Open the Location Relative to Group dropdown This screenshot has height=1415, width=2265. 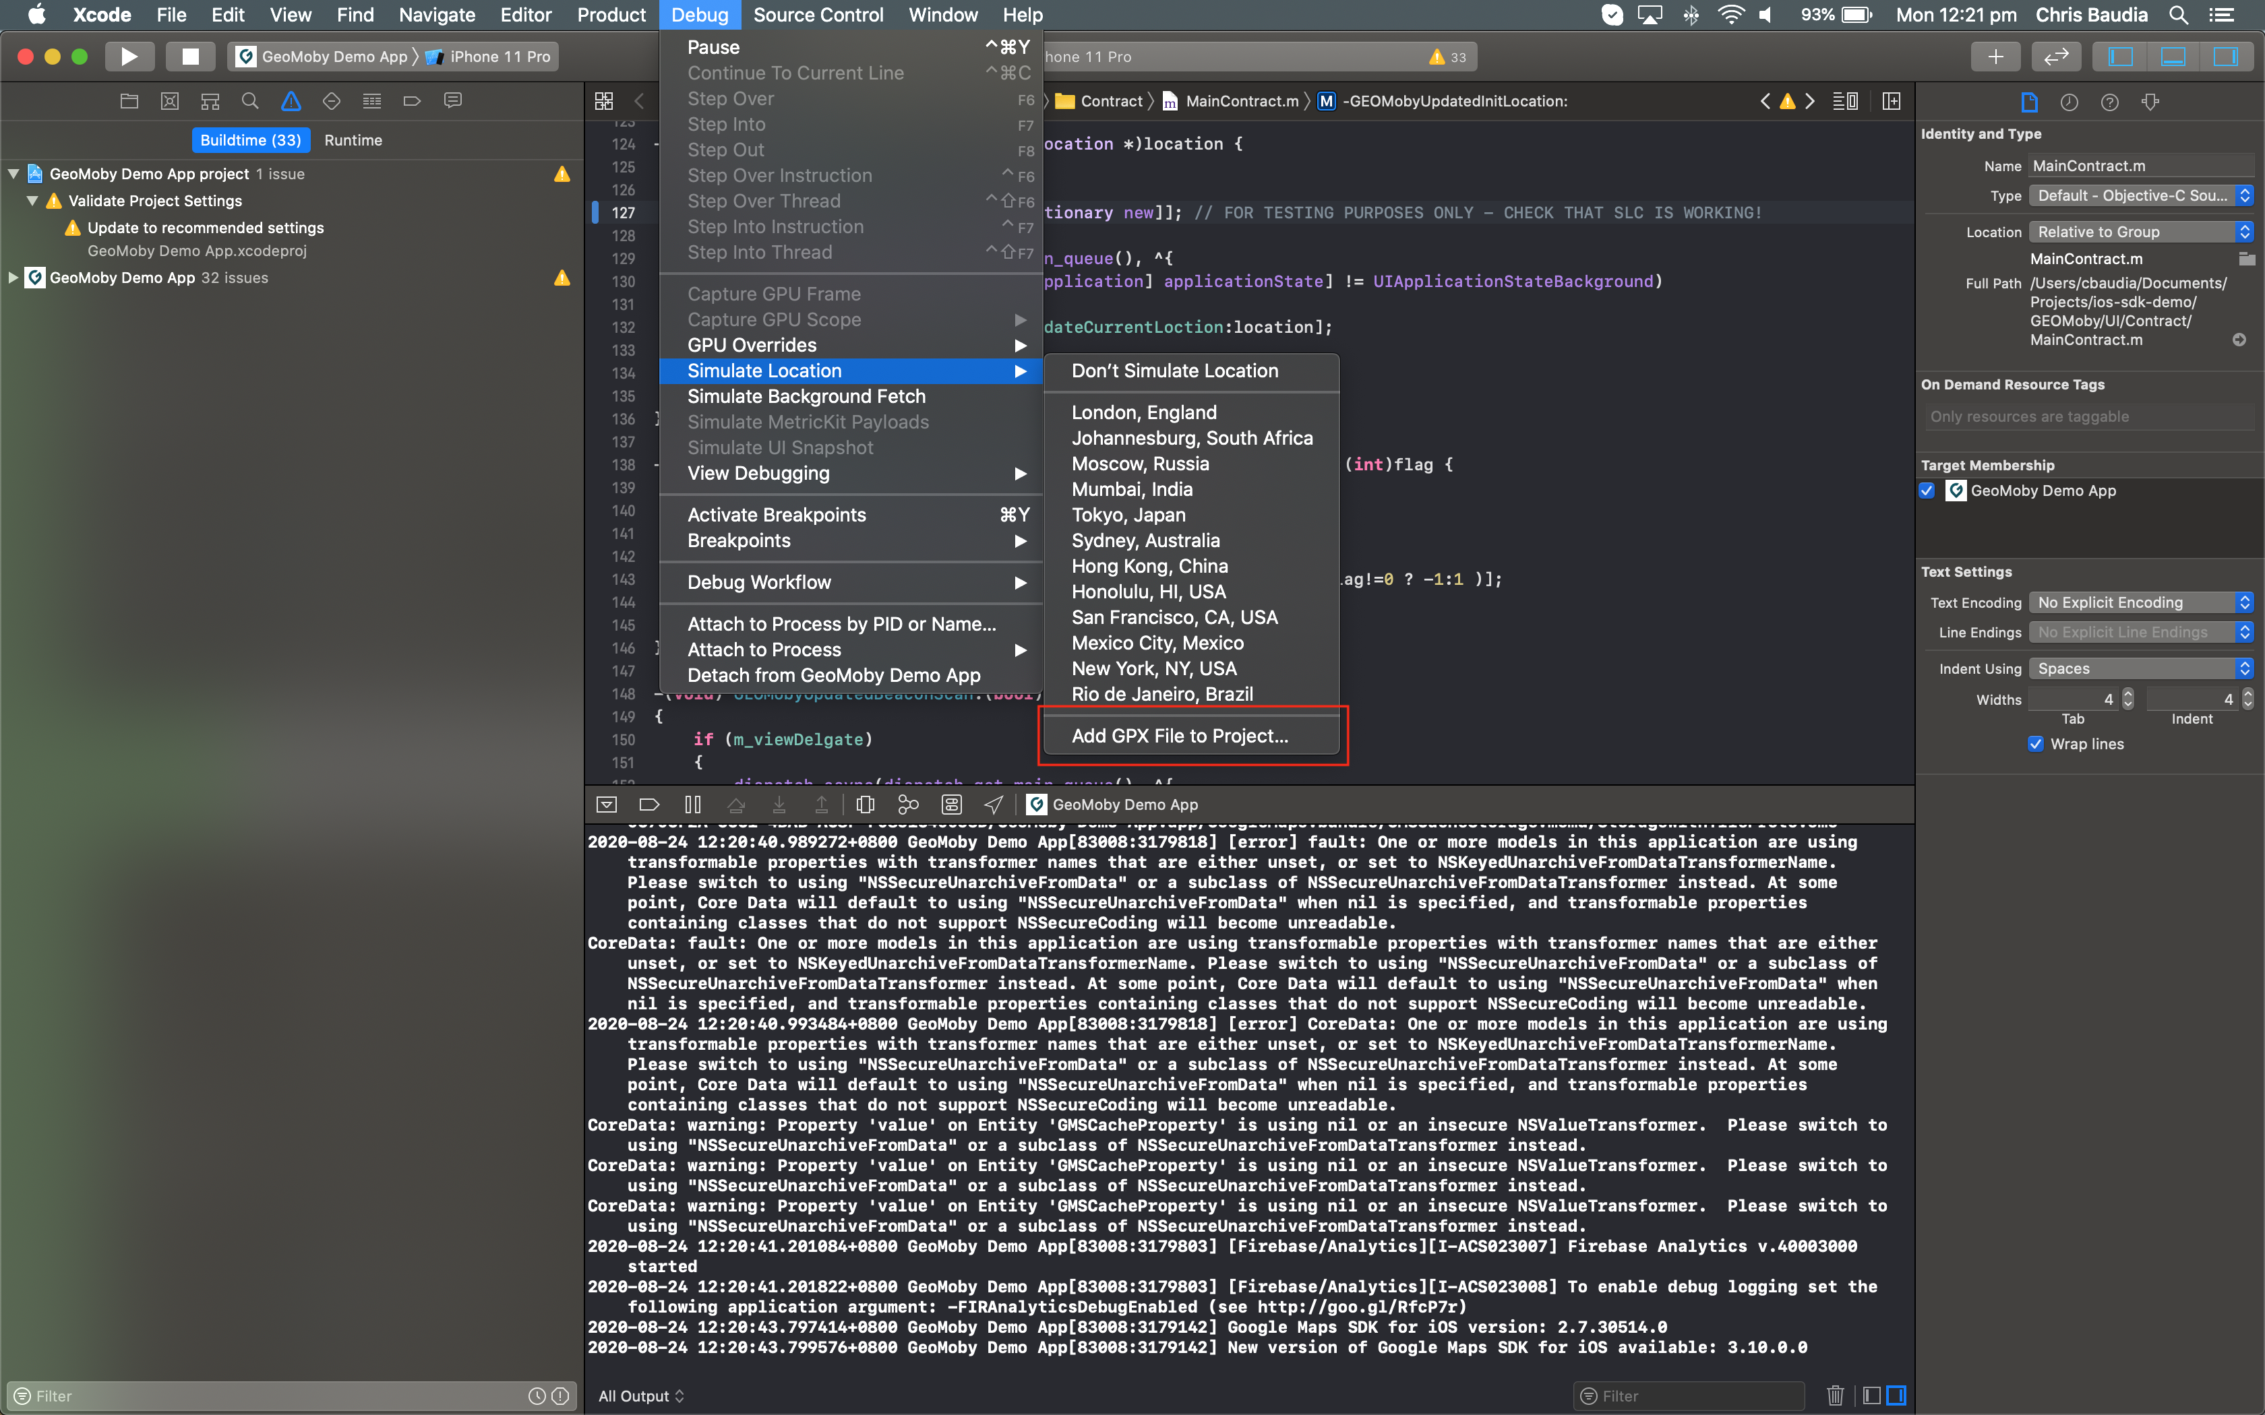pos(2142,232)
